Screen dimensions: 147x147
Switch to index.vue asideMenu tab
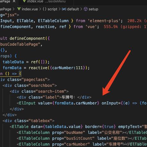44,1
